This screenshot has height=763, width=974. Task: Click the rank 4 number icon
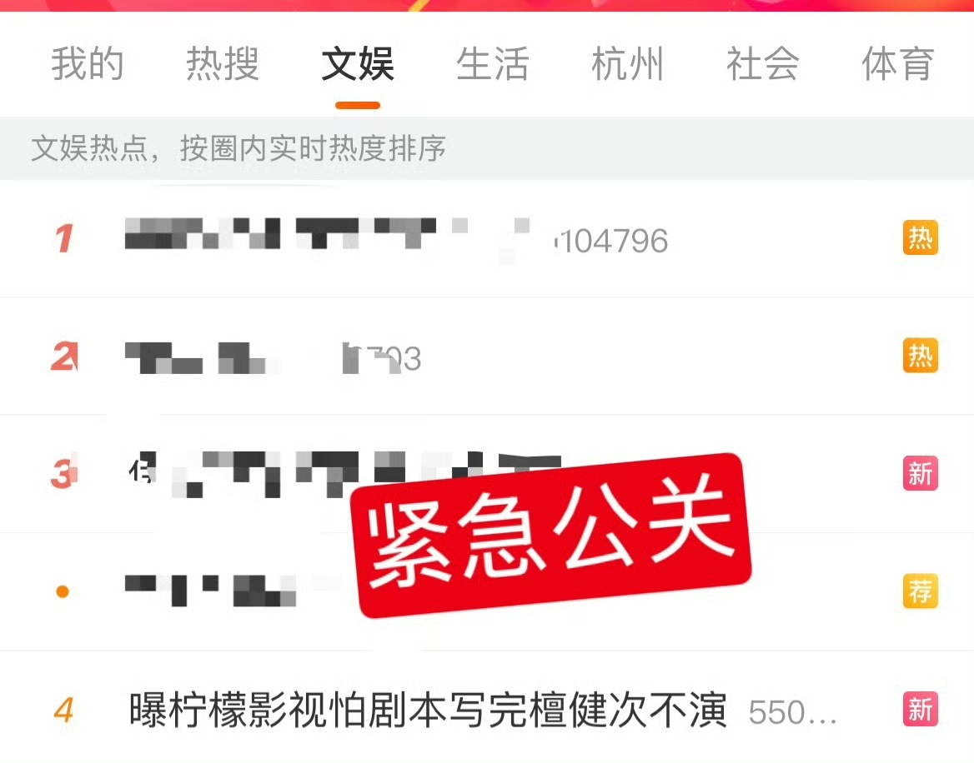[x=64, y=710]
